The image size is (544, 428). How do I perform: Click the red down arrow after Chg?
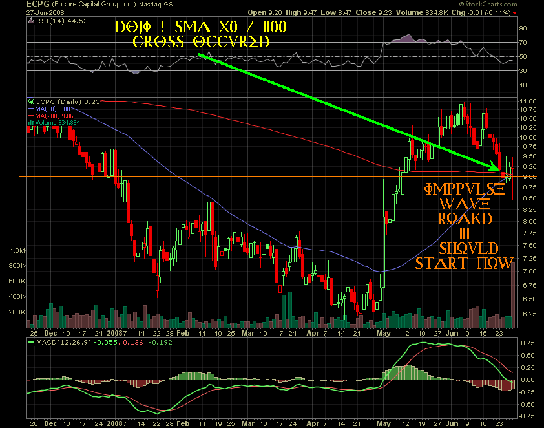[514, 13]
